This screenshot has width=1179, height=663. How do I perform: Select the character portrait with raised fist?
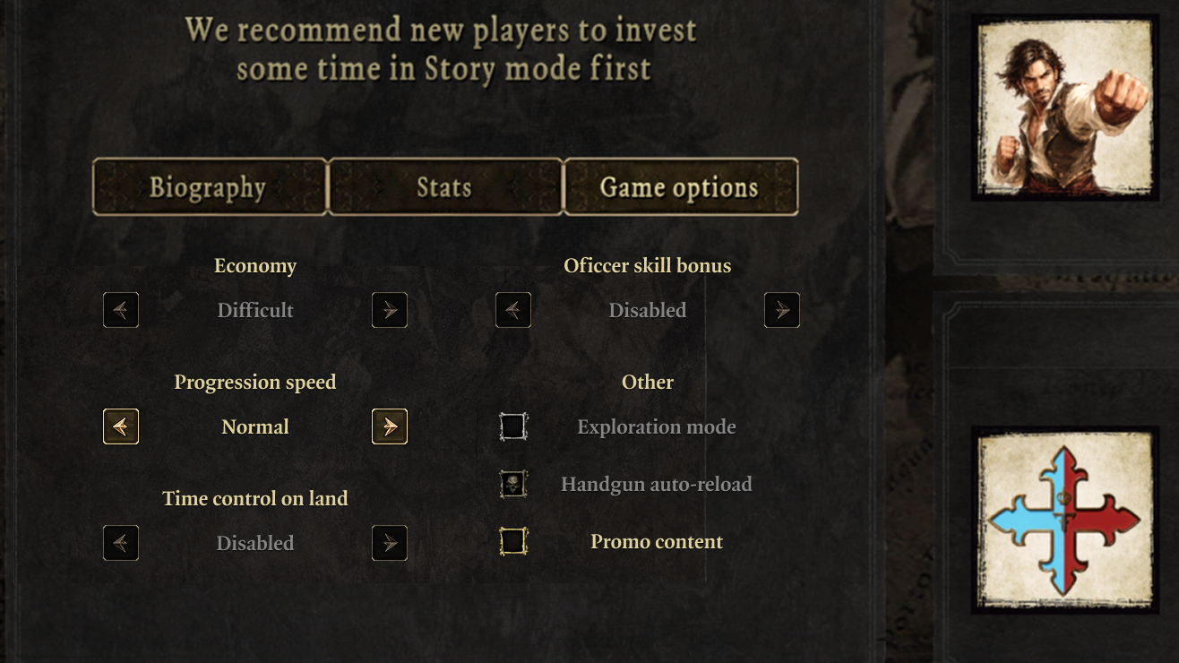coord(1065,108)
